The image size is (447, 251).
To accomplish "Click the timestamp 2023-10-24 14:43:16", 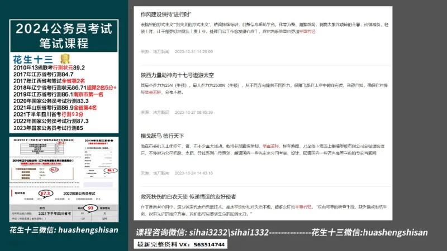I will 194,173.
